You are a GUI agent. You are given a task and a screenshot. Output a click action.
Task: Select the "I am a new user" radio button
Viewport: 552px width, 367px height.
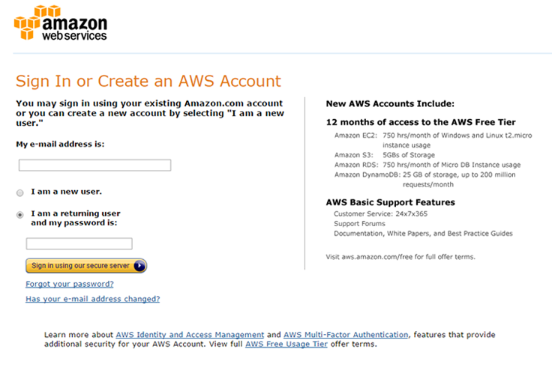[20, 192]
